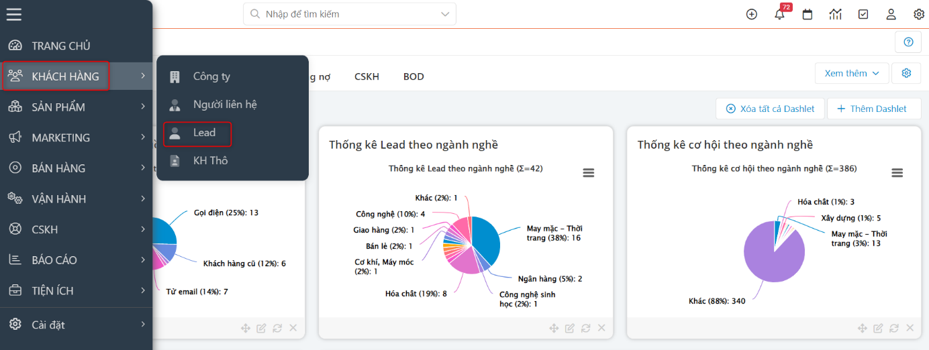Close the Lead-by-industry dashlet with X
Viewport: 929px width, 350px height.
(601, 328)
